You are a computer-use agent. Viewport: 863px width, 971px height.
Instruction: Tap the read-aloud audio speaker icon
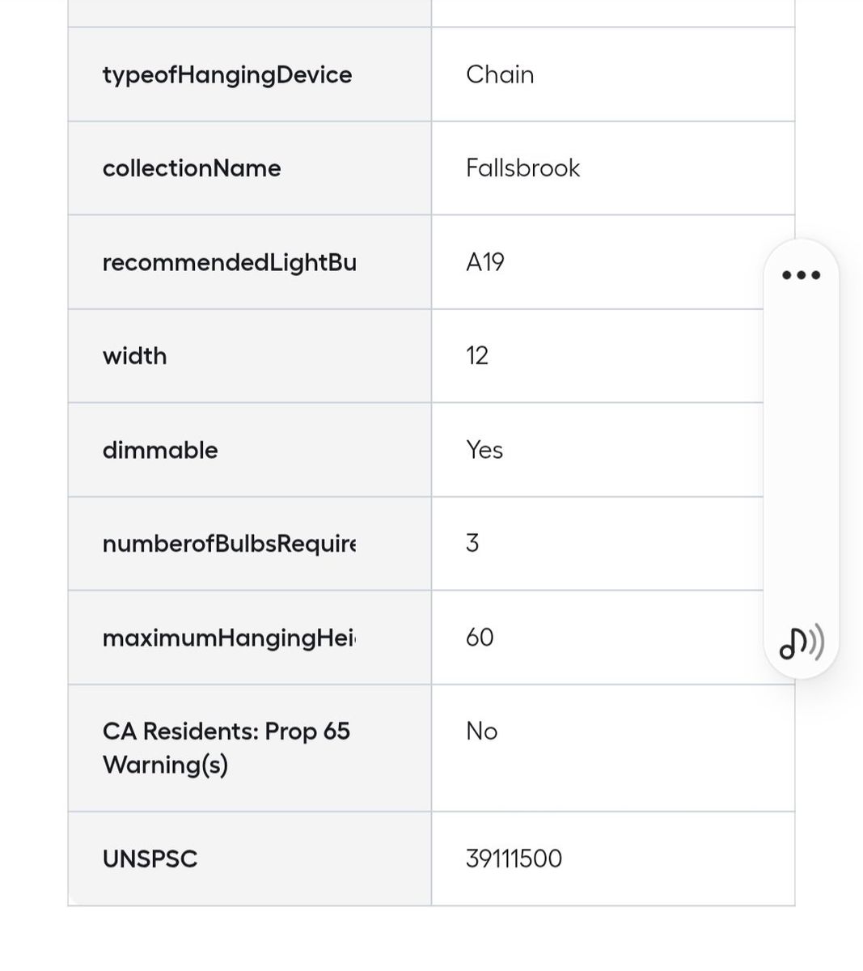(801, 642)
